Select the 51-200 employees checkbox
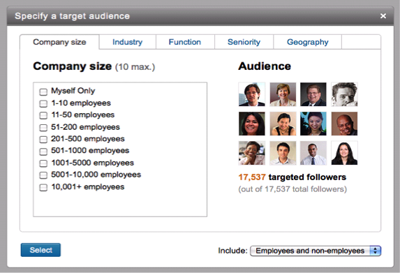Image resolution: width=400 pixels, height=273 pixels. (x=43, y=127)
